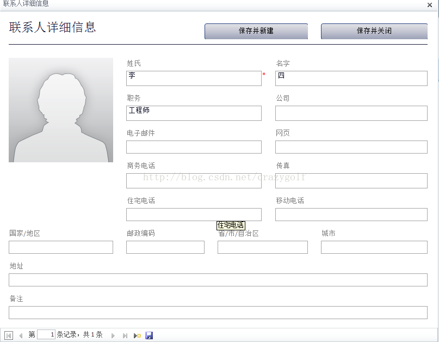Click into the 地址 input field

(x=218, y=280)
